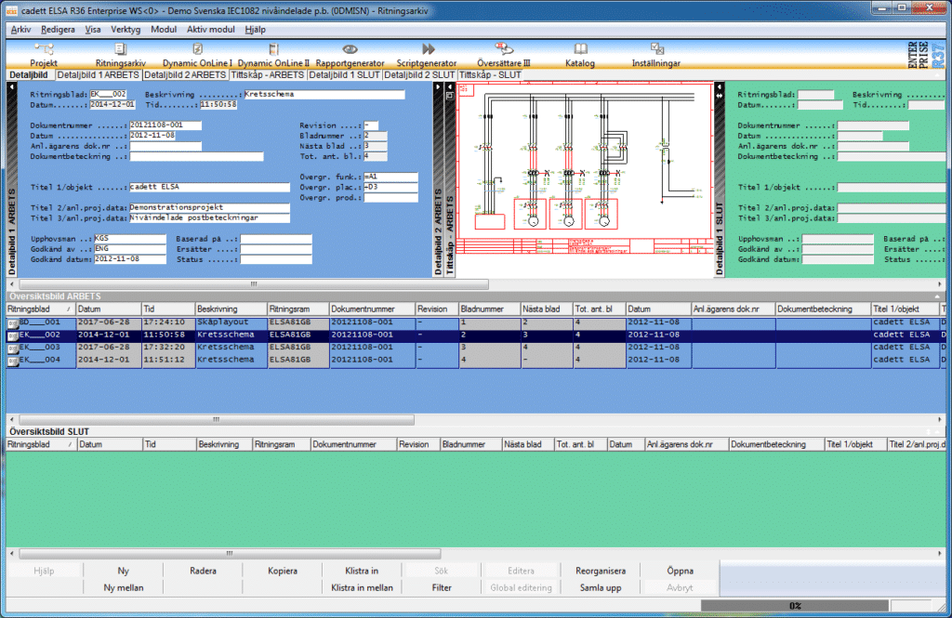Click the sheet icon for row EK___004
This screenshot has width=952, height=618.
(12, 360)
